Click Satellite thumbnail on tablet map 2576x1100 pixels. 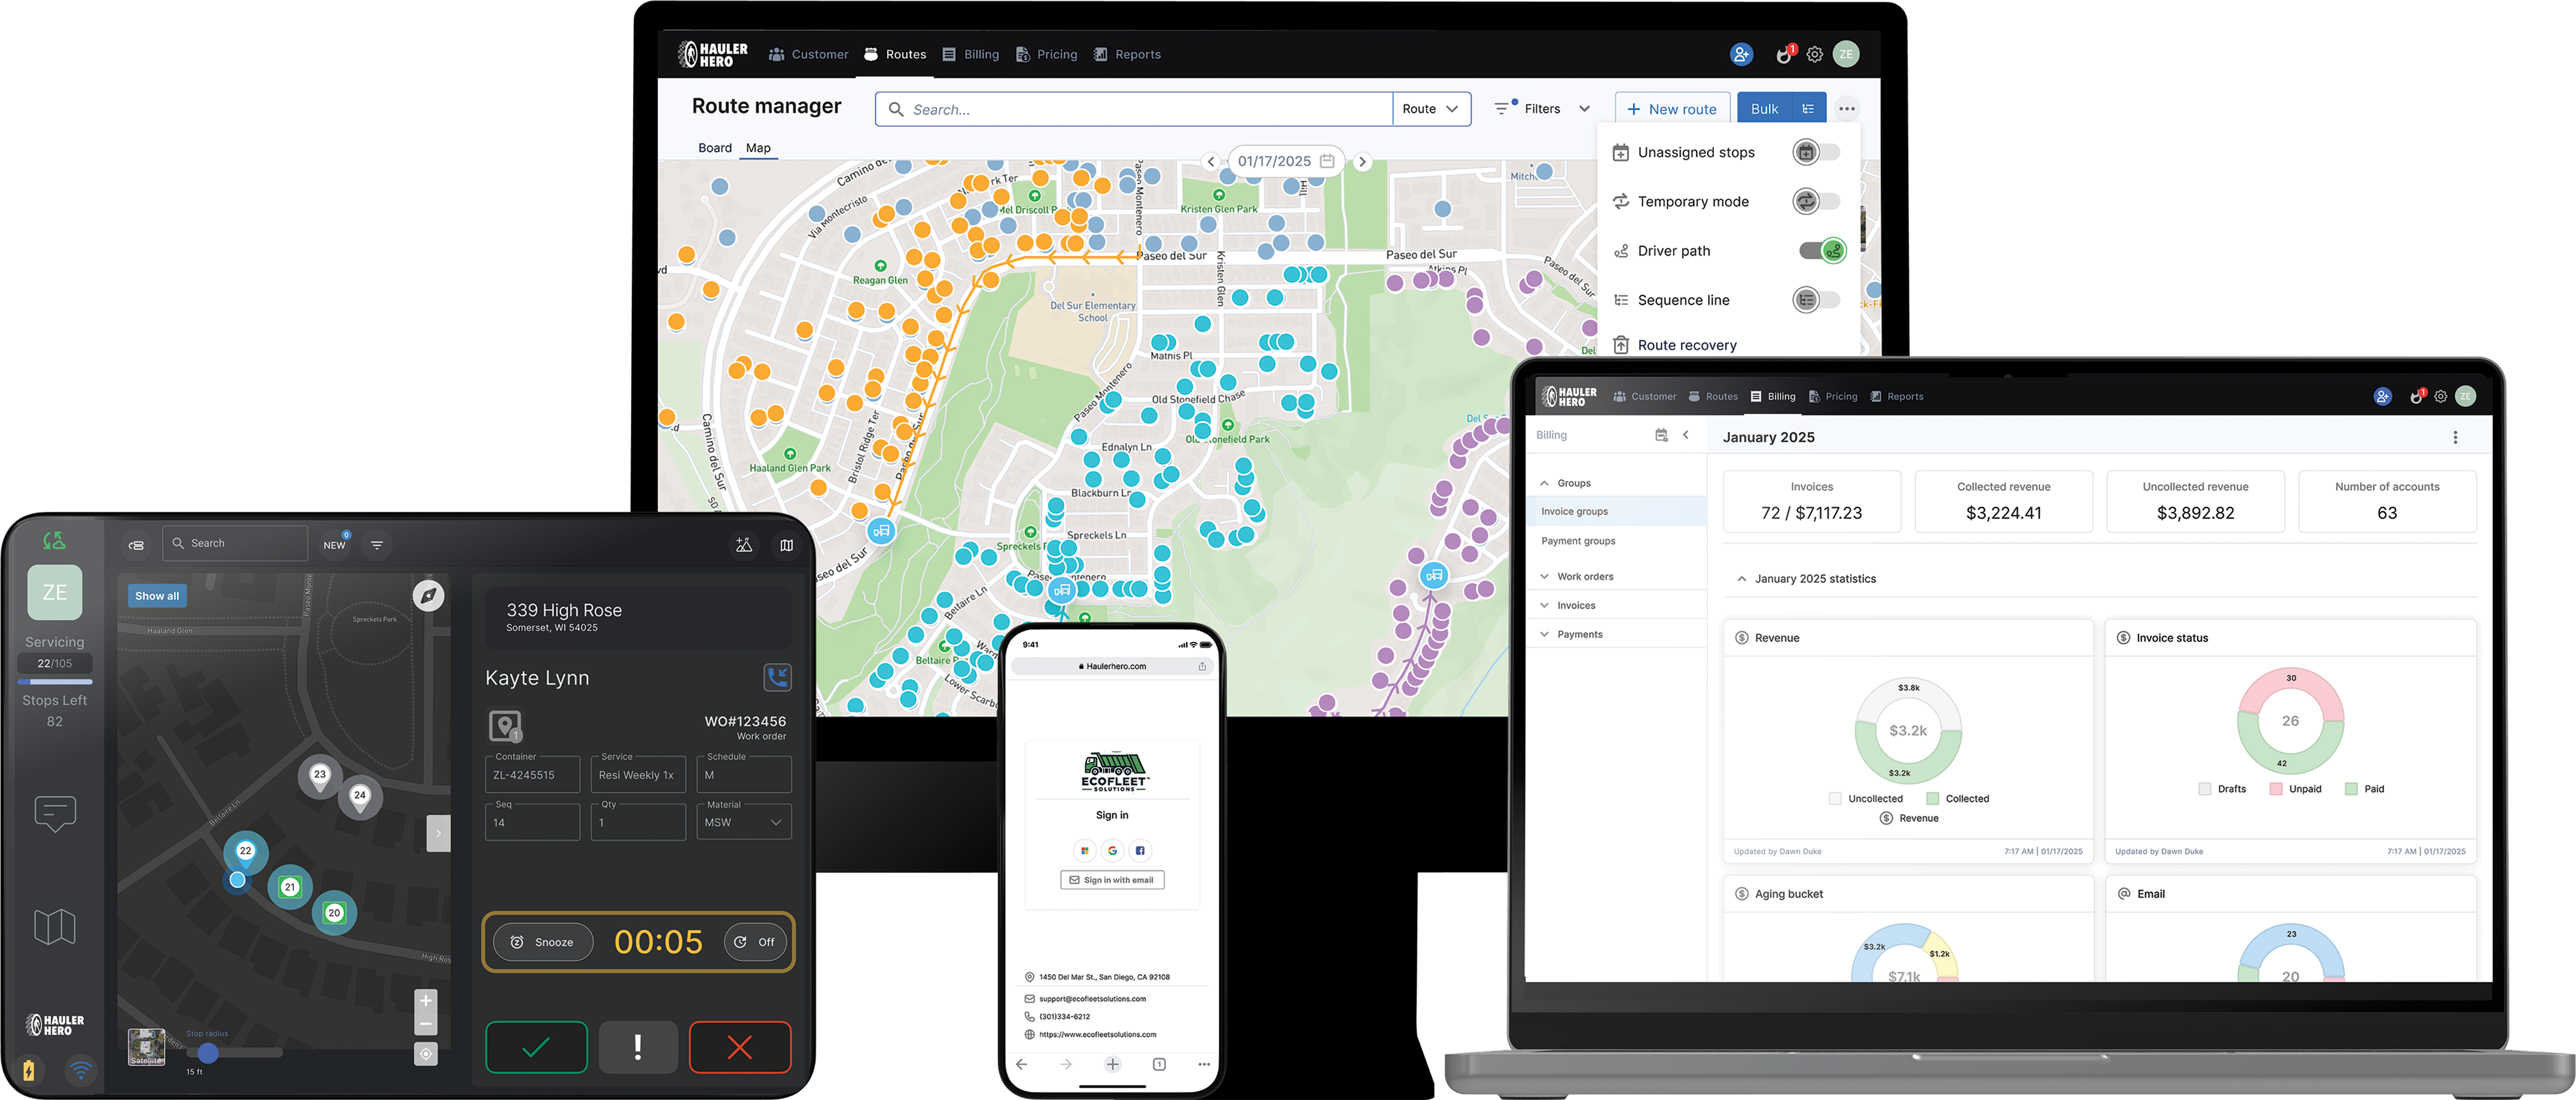pos(147,1047)
